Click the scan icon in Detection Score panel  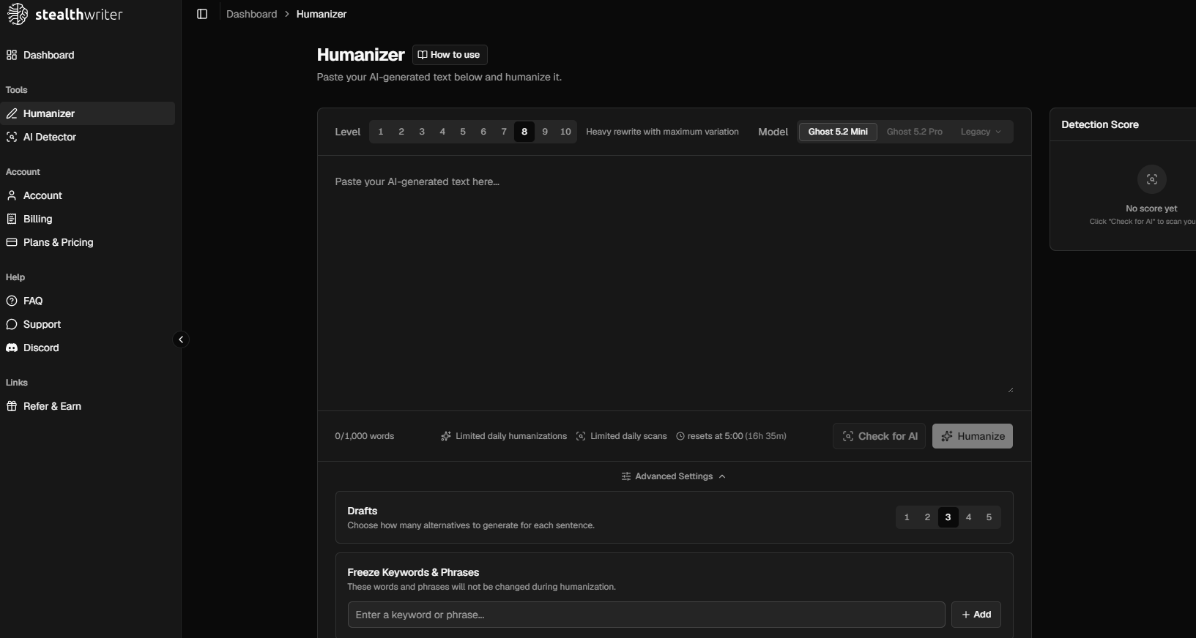coord(1152,179)
